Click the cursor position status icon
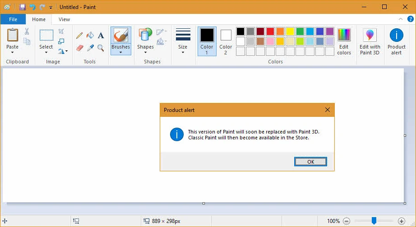This screenshot has height=227, width=416. (5, 221)
